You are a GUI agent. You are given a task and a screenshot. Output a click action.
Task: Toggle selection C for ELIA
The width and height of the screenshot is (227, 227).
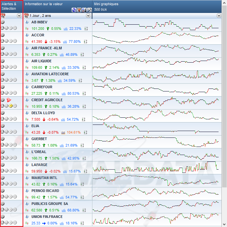tap(11, 132)
